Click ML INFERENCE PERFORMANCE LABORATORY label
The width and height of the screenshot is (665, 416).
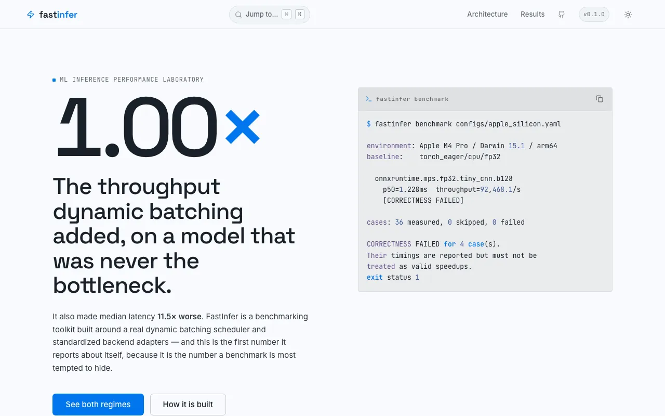point(131,80)
